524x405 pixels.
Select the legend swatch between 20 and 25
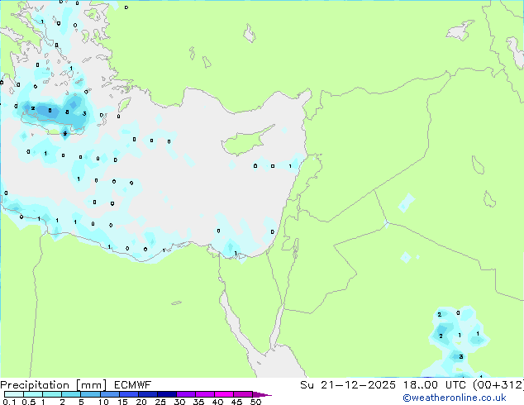click(148, 394)
